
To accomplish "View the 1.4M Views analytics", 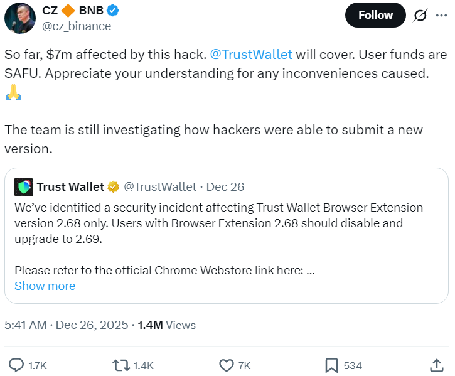I will (x=166, y=325).
